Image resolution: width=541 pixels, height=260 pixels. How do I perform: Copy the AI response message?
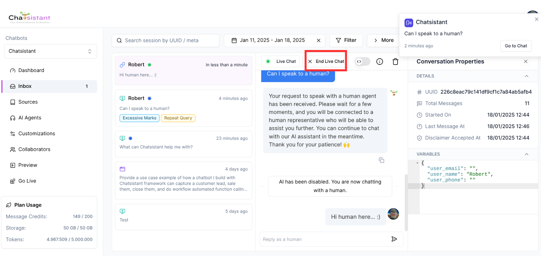point(381,160)
